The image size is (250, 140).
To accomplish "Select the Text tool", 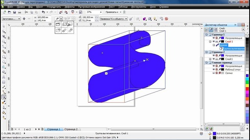I will (x=4, y=77).
